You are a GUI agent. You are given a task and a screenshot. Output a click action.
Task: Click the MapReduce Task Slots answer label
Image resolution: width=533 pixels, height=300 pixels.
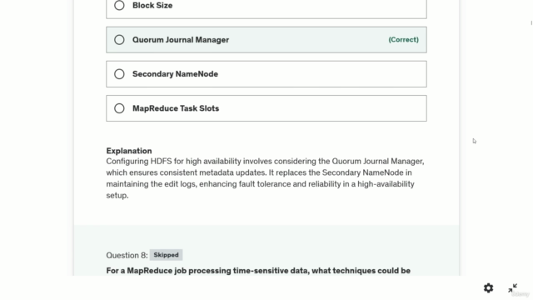176,108
